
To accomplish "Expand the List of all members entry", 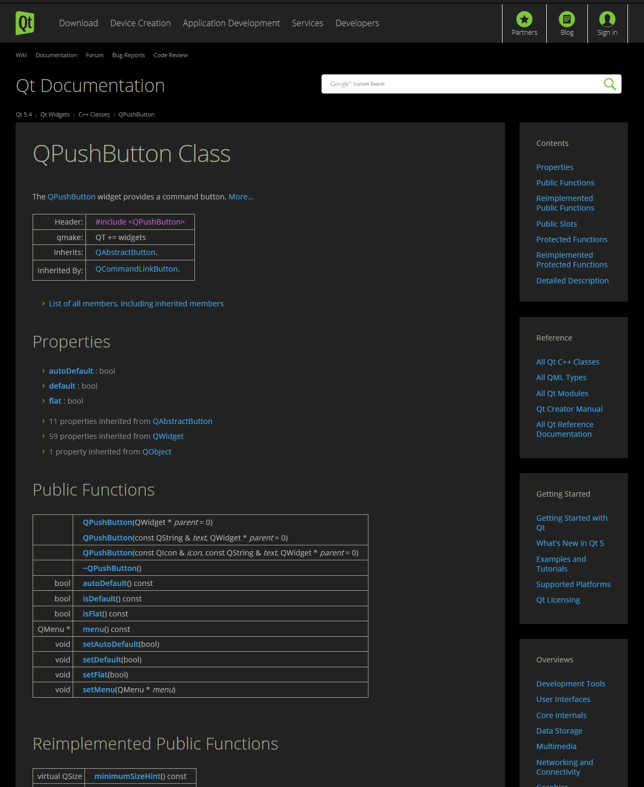I will coord(136,303).
